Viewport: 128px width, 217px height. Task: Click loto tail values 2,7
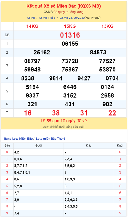click(x=17, y=193)
